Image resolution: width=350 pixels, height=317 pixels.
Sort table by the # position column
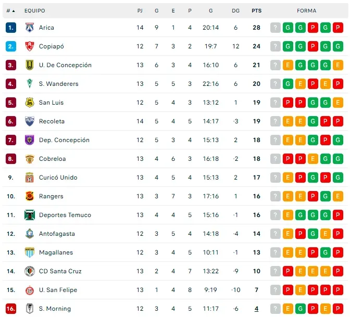(x=10, y=10)
